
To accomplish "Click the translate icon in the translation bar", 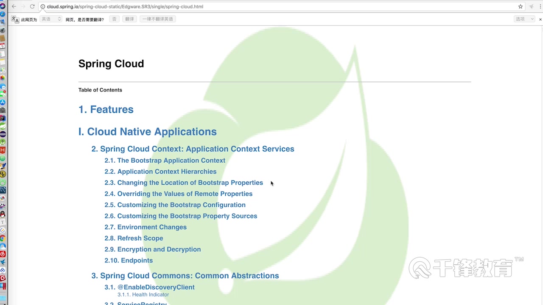I will tap(15, 19).
